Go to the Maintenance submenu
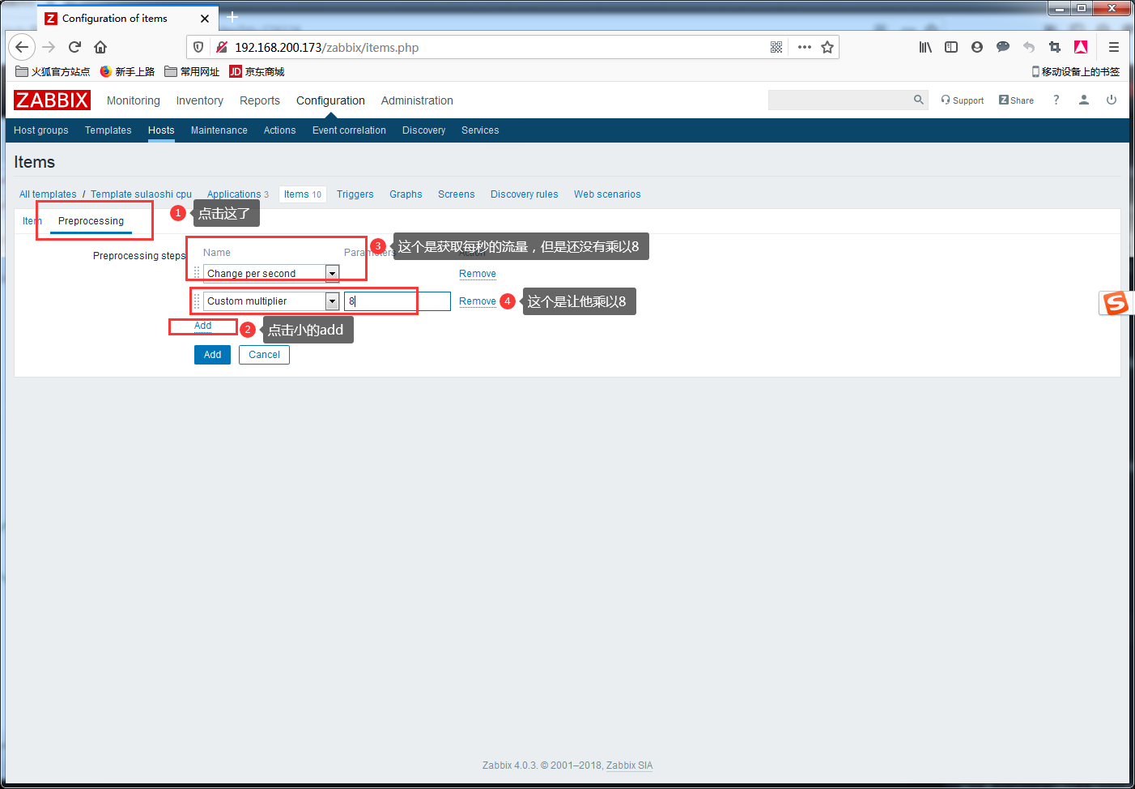 point(219,130)
